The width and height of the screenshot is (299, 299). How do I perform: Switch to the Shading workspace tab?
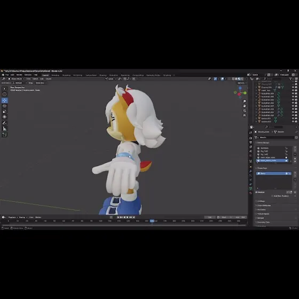[x=103, y=75]
